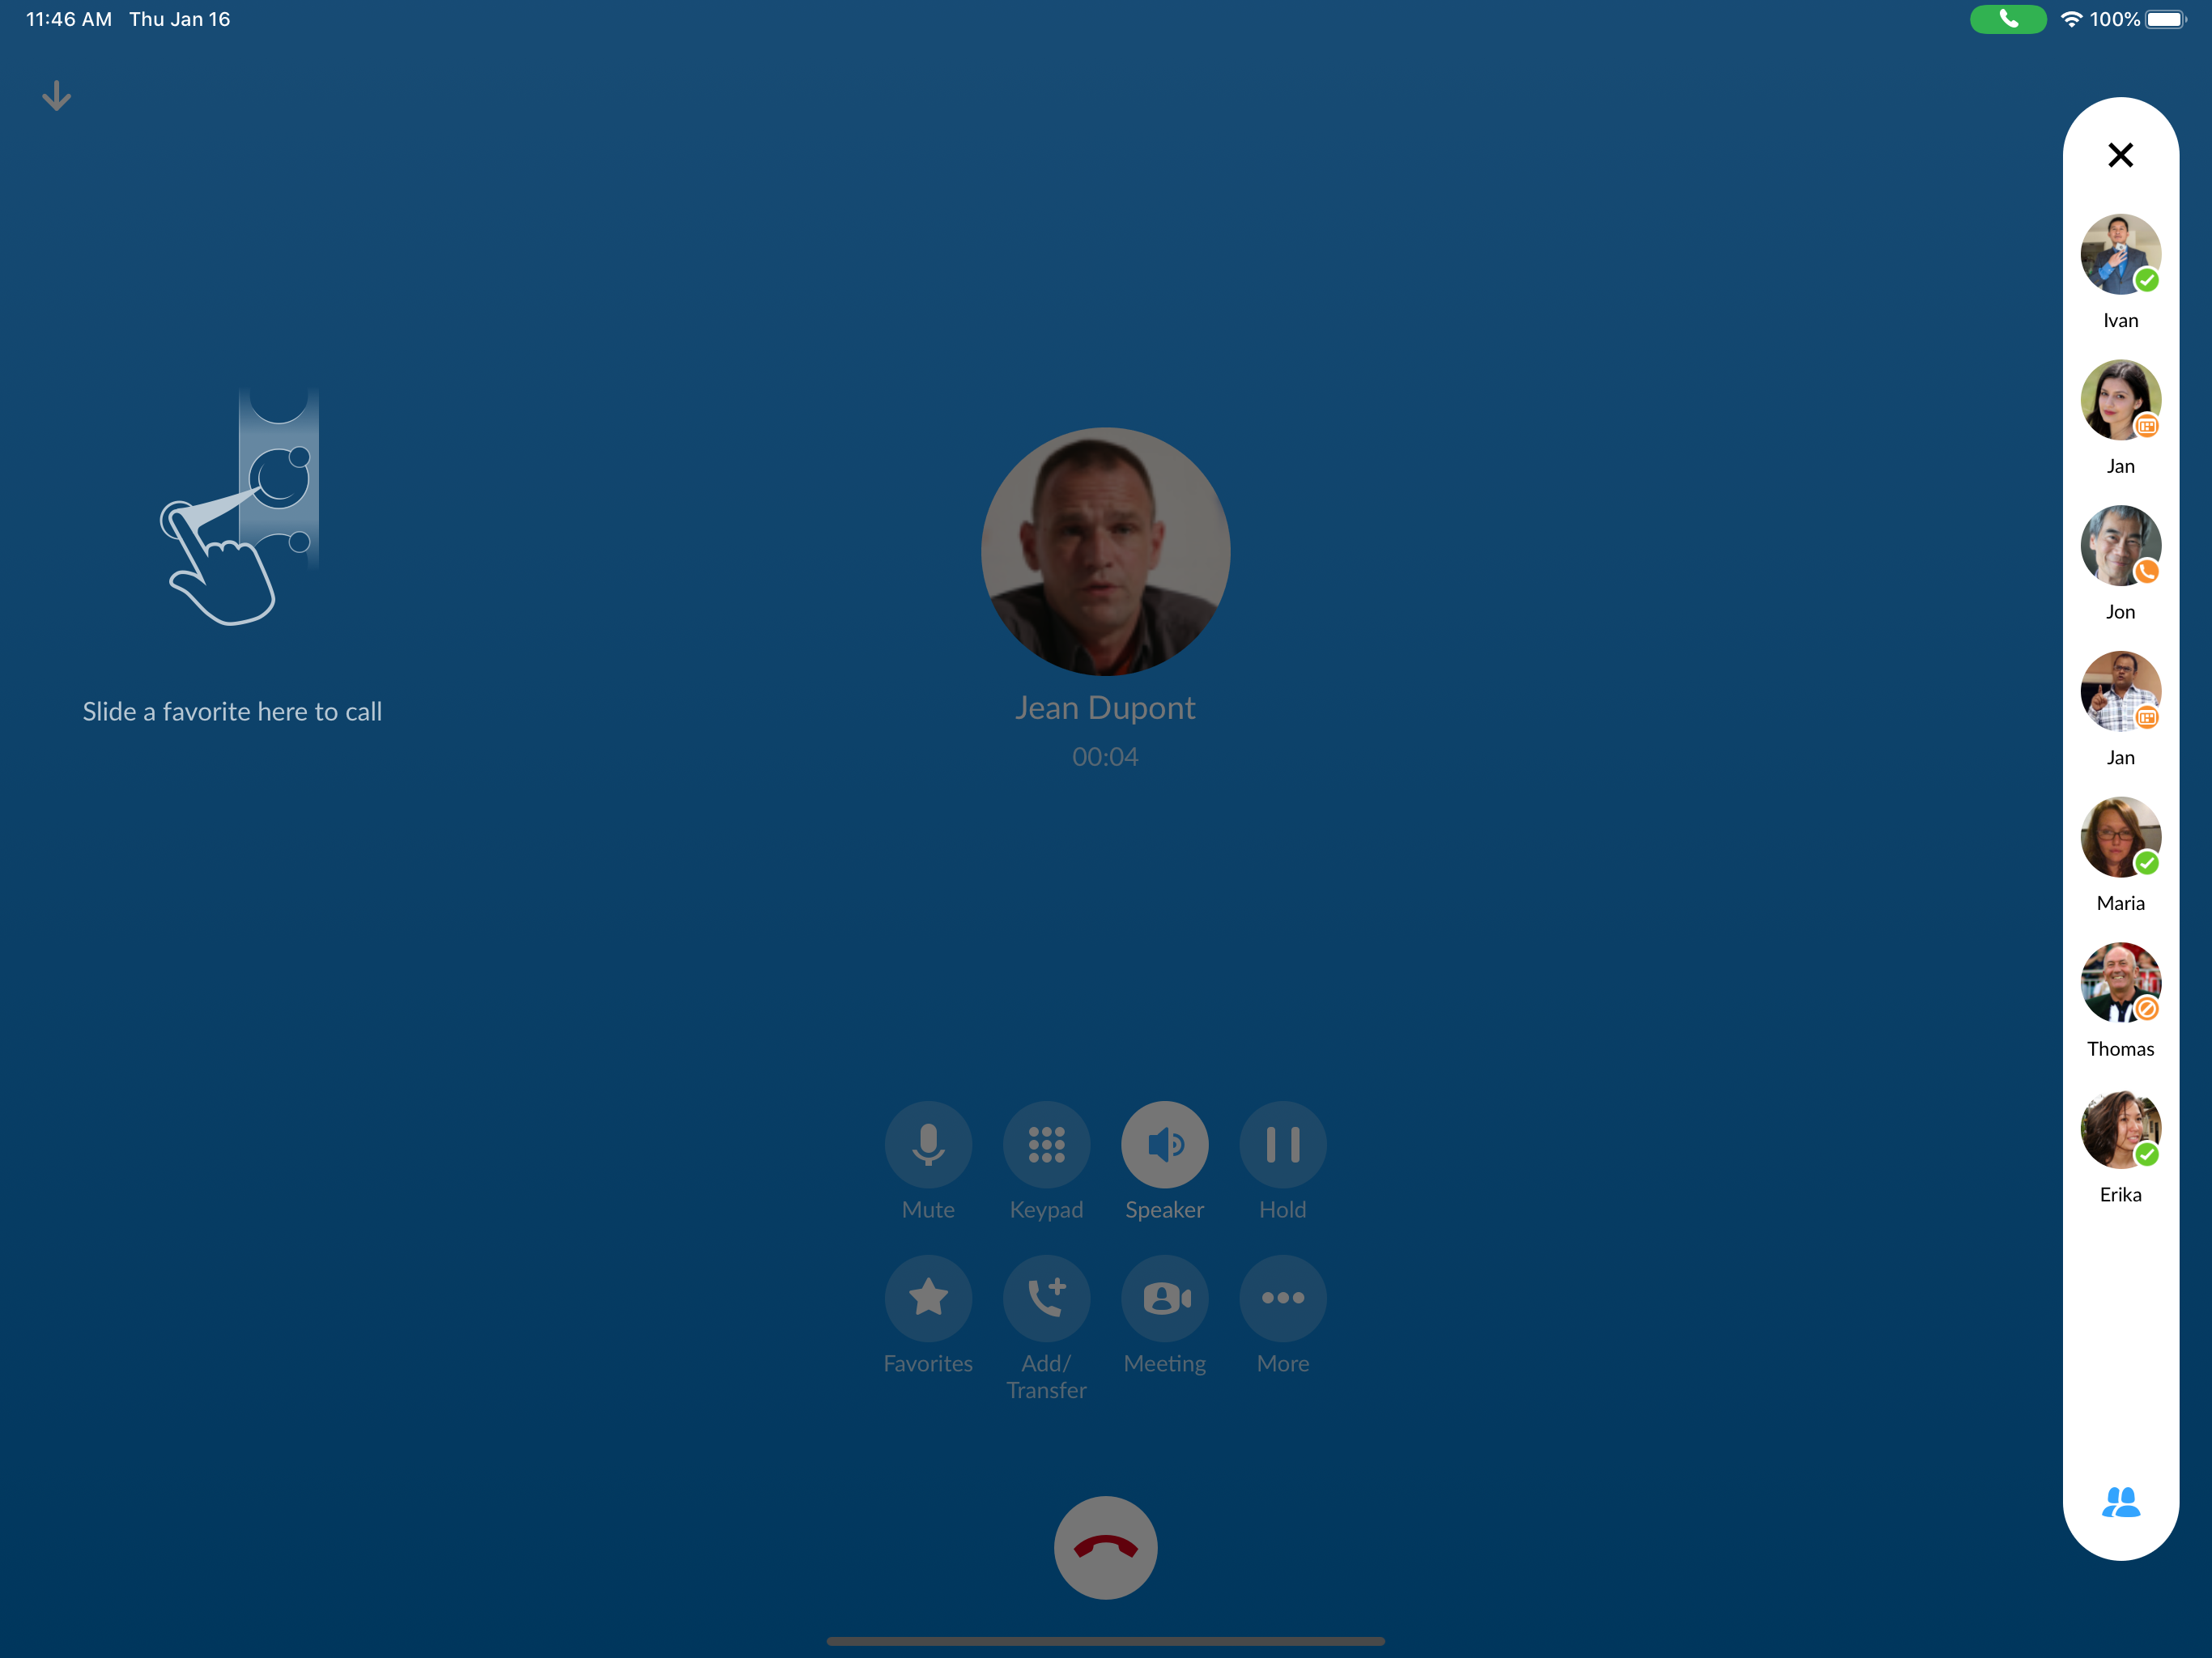Screen dimensions: 2212x1658
Task: Click the time 11:46 AM in status bar
Action: [69, 19]
